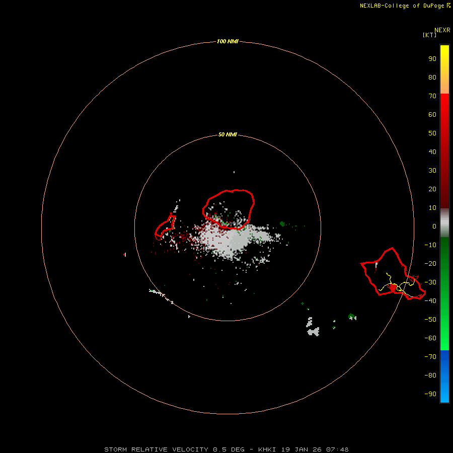
Task: Click the 80 knot legend value
Action: click(432, 78)
